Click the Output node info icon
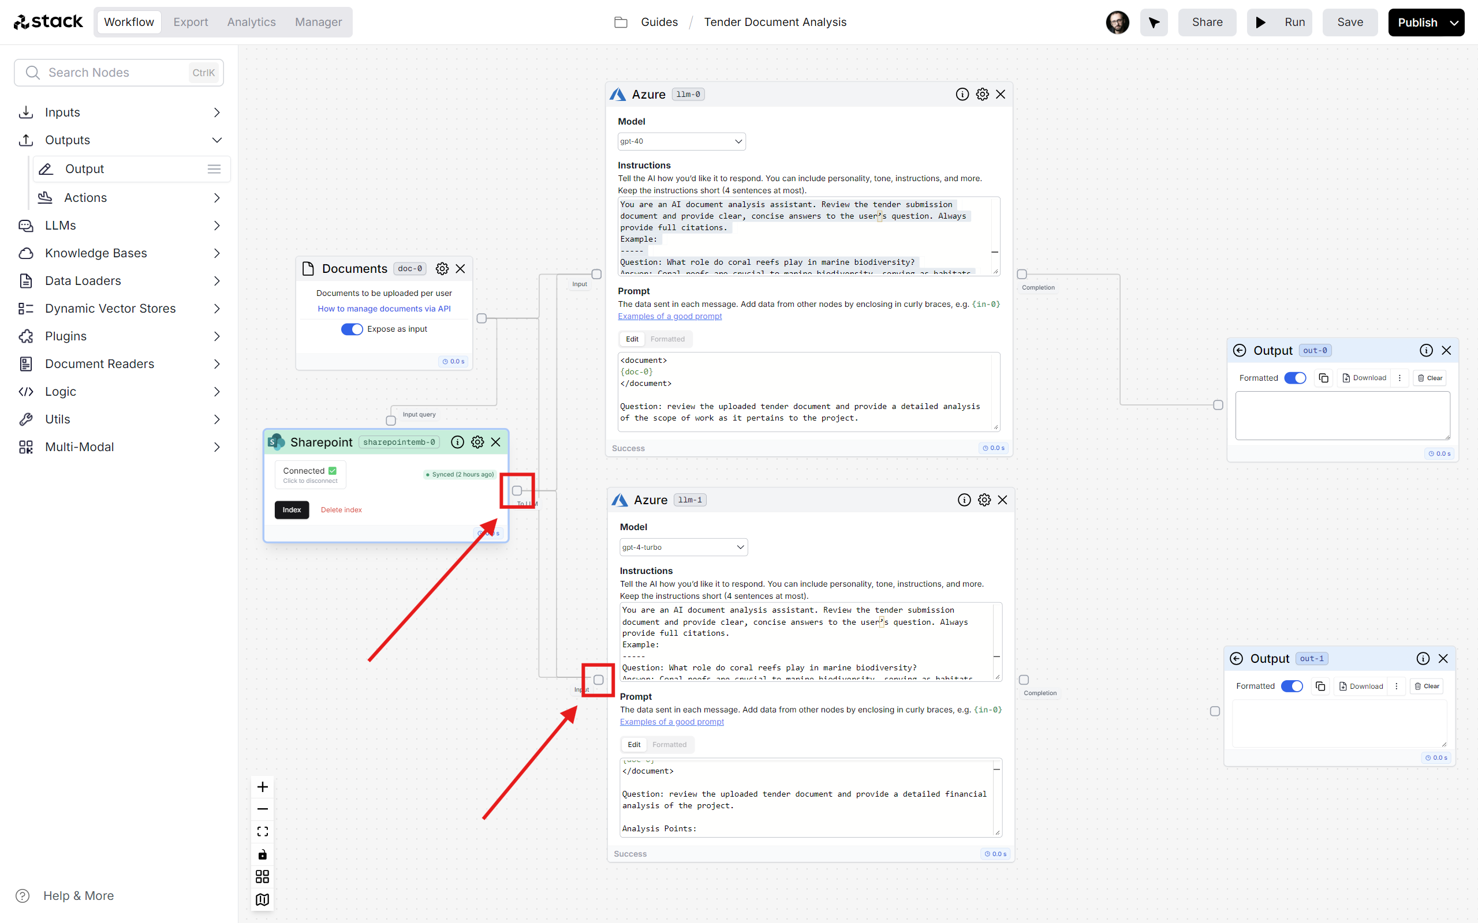The width and height of the screenshot is (1478, 923). [1424, 350]
